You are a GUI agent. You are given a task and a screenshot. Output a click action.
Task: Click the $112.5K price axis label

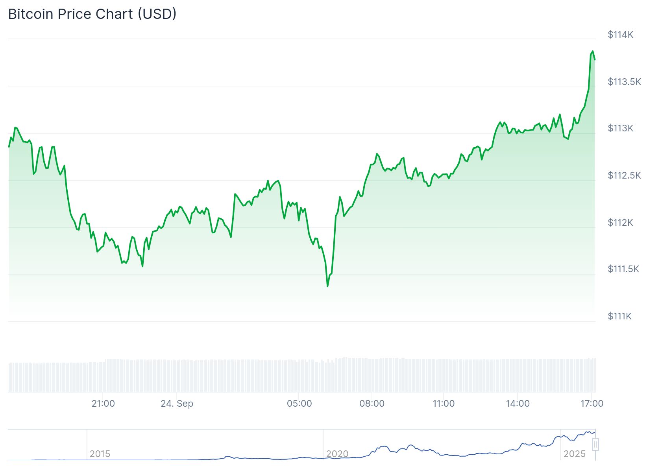(624, 175)
